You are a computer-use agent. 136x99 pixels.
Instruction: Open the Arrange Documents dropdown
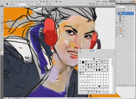coord(57,2)
